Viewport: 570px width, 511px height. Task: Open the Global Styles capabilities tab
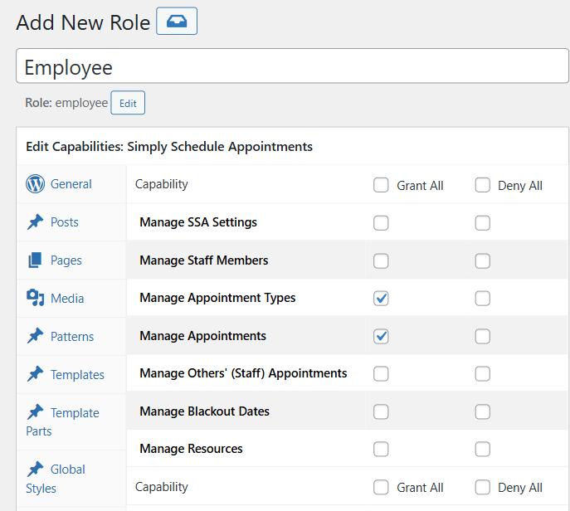pos(71,479)
